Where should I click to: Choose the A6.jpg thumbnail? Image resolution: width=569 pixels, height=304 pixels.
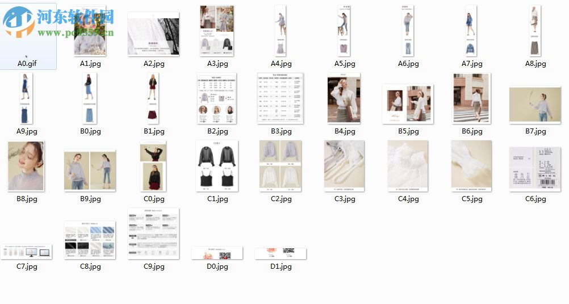(x=408, y=31)
